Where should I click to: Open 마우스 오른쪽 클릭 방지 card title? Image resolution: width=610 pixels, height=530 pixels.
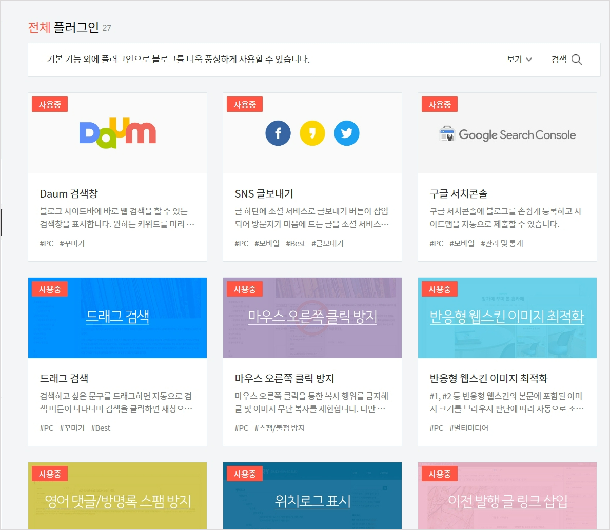pyautogui.click(x=284, y=378)
